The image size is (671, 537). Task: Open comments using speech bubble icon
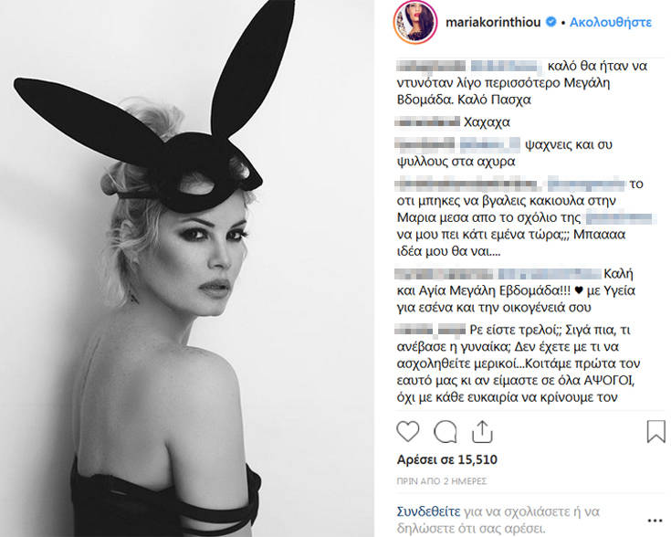click(x=446, y=431)
